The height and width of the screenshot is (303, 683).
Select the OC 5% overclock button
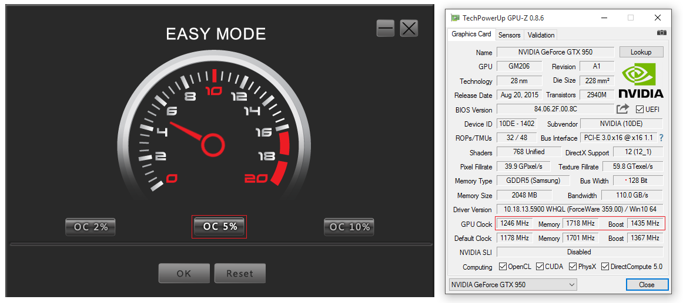click(219, 227)
